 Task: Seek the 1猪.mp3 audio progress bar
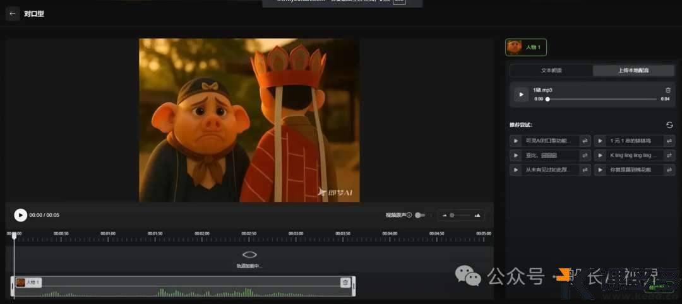[602, 99]
